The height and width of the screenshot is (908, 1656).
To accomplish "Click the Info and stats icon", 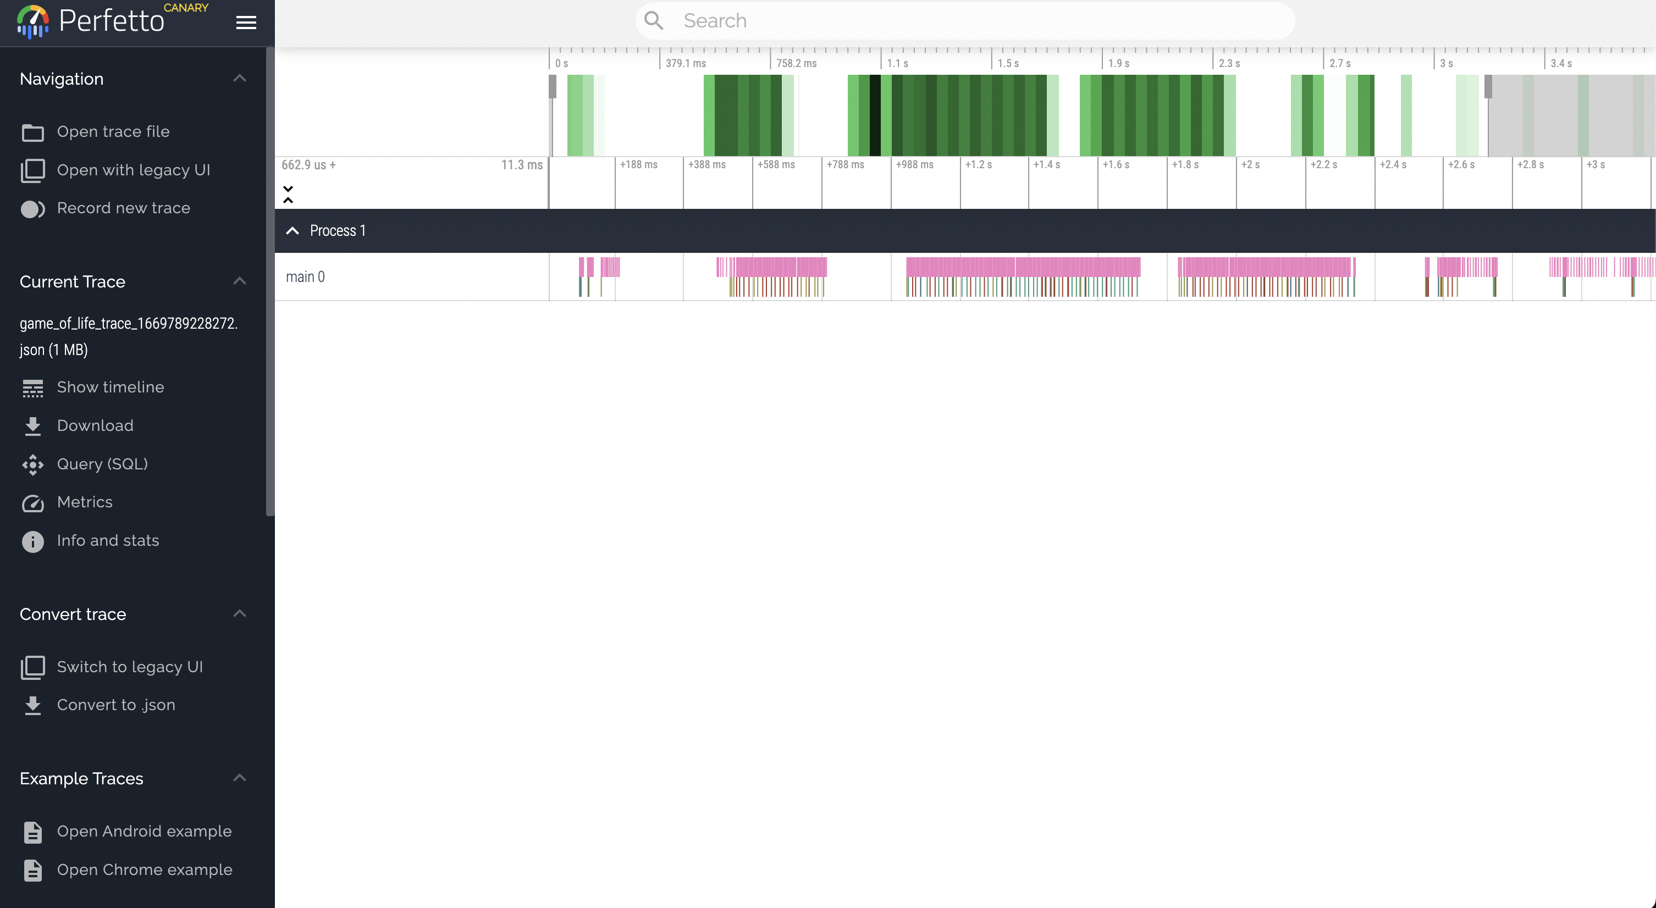I will tap(33, 541).
